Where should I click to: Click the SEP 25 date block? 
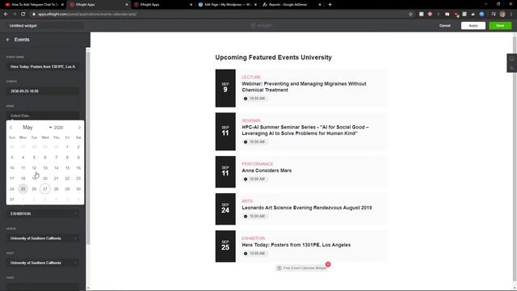225,246
